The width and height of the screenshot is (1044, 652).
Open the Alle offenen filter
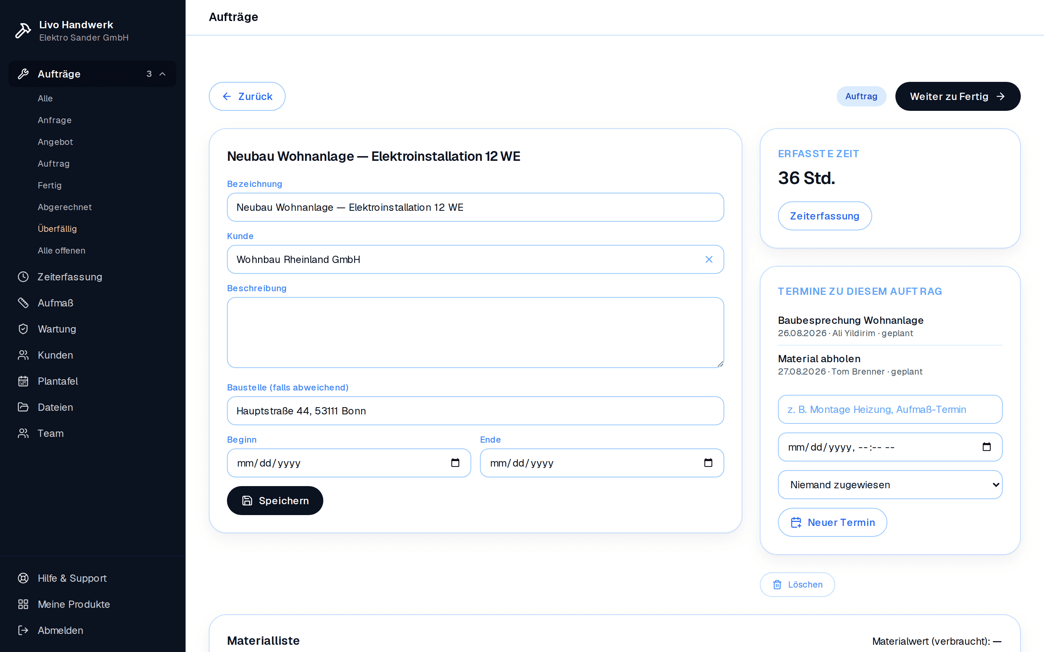click(61, 251)
